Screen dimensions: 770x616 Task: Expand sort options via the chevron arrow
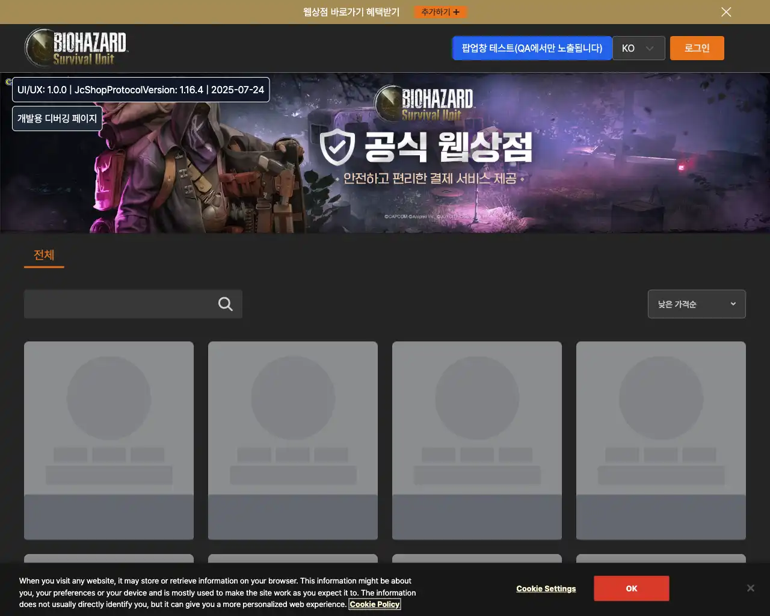coord(733,304)
